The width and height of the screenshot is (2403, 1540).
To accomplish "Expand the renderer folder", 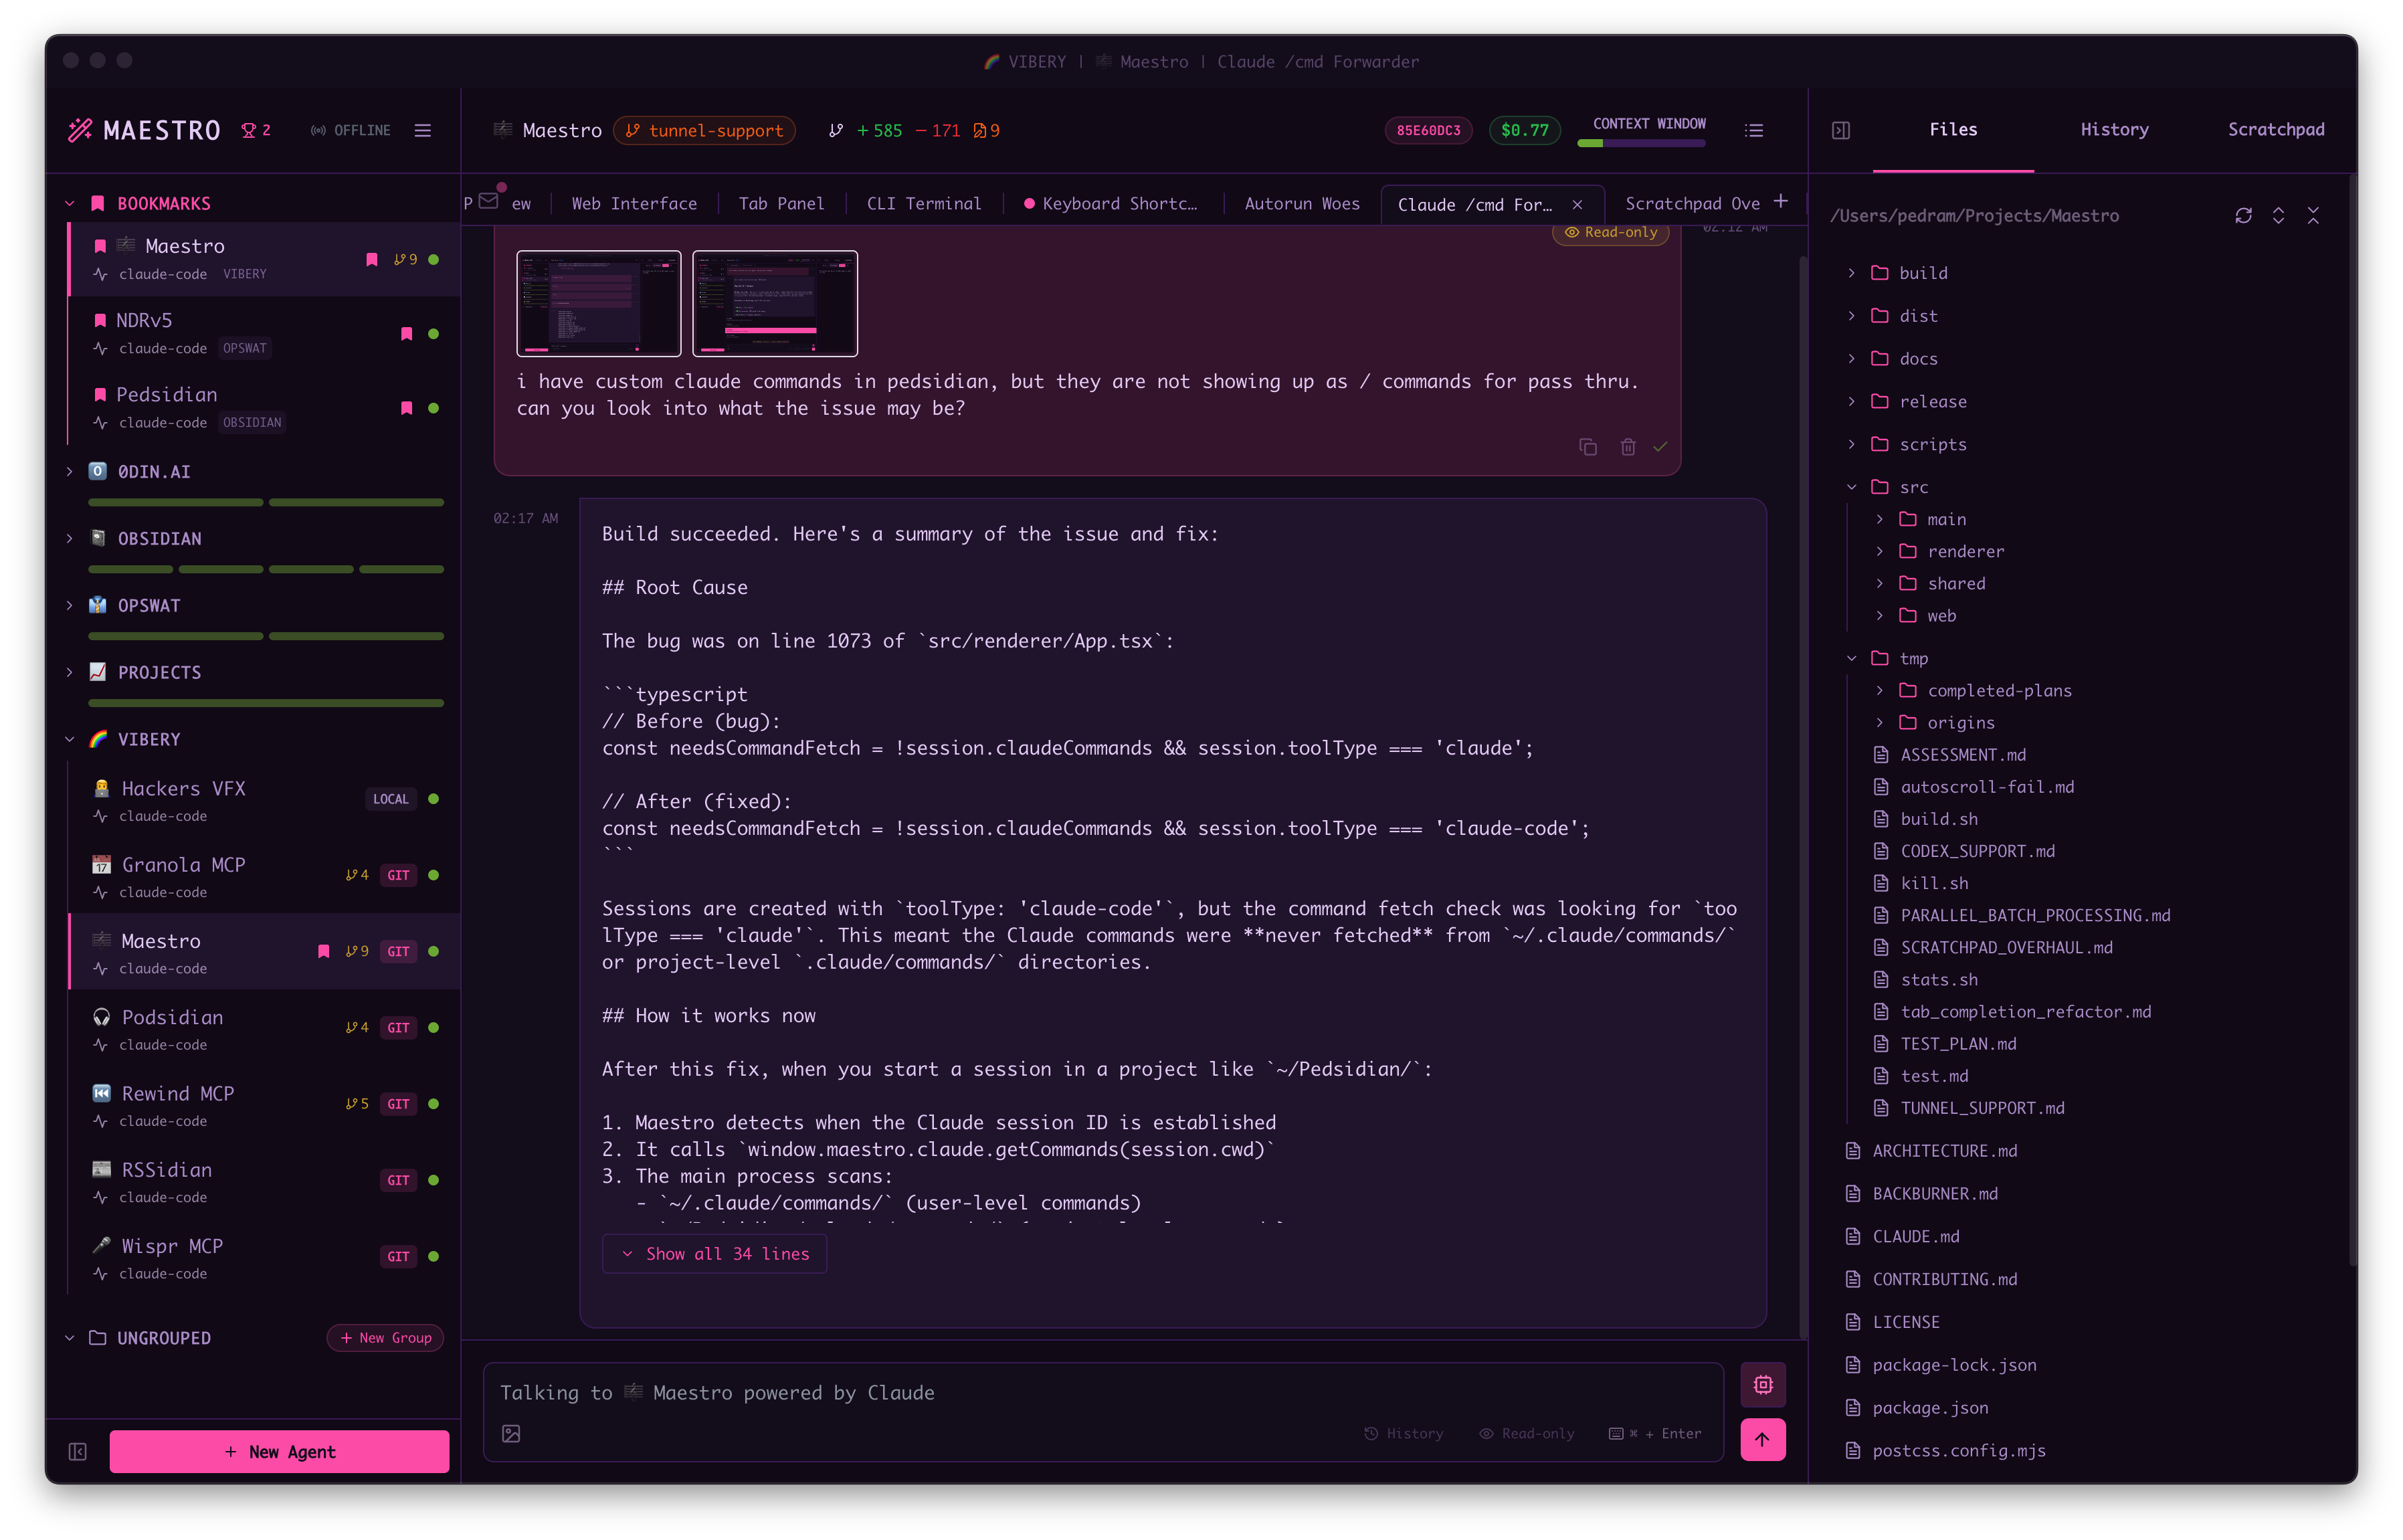I will pos(1880,551).
